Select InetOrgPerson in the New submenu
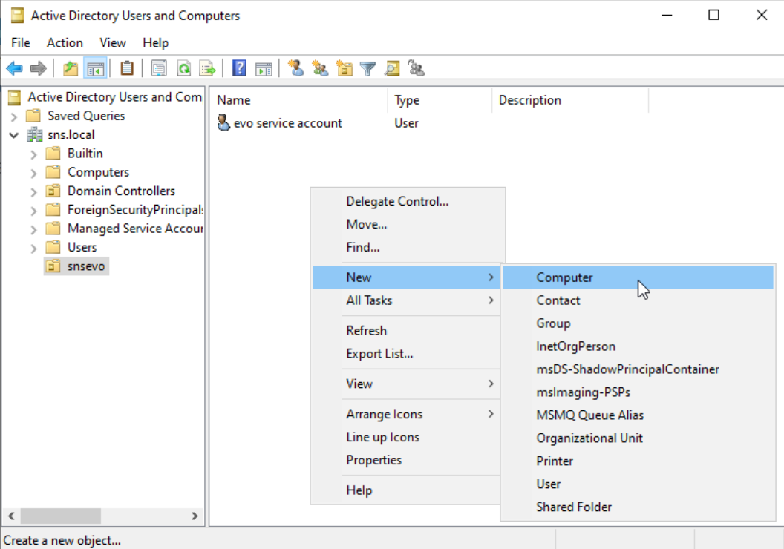Screen dimensions: 784x549 [x=638, y=346]
